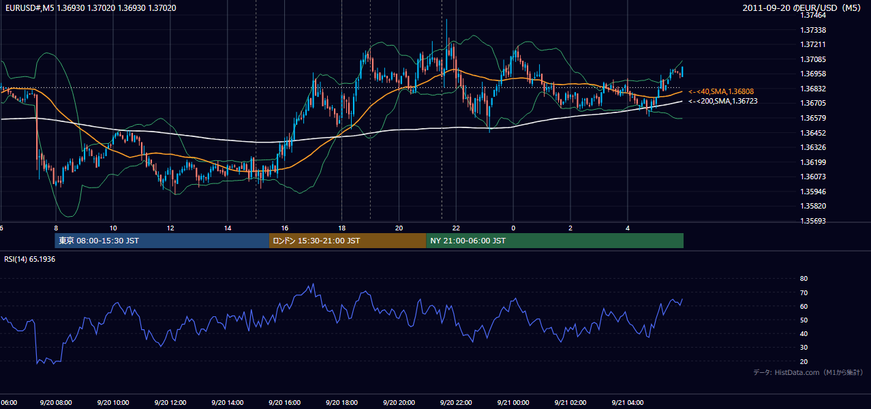Click the 40 level on RSI scale
This screenshot has width=871, height=409.
[x=804, y=334]
